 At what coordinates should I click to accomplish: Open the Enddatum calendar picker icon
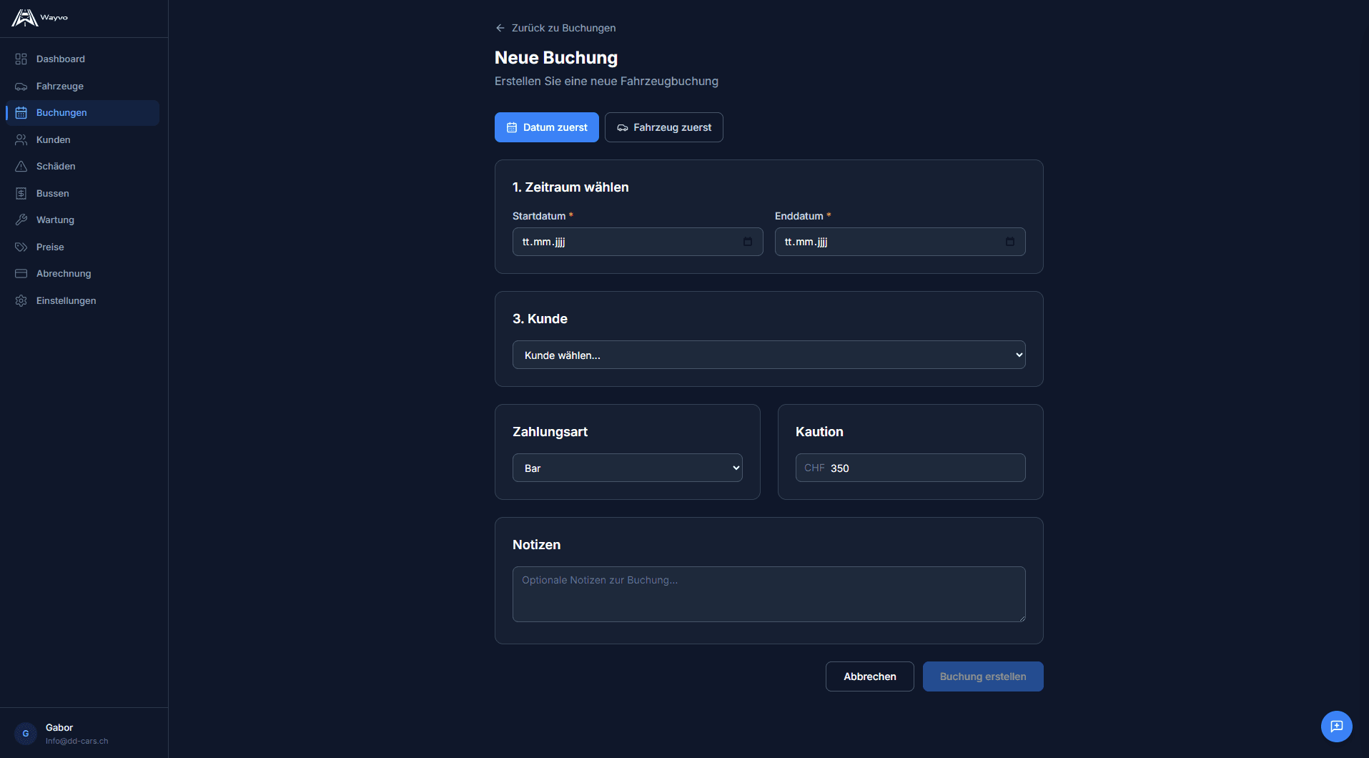(x=1009, y=242)
